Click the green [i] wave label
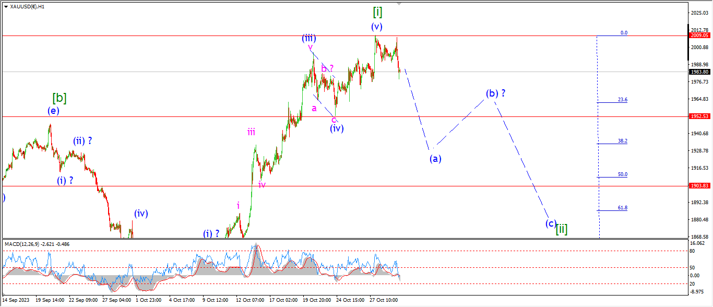Image resolution: width=713 pixels, height=307 pixels. (378, 11)
